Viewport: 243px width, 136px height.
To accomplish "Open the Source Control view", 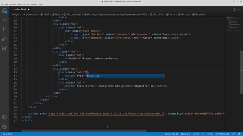I will pos(4,29).
